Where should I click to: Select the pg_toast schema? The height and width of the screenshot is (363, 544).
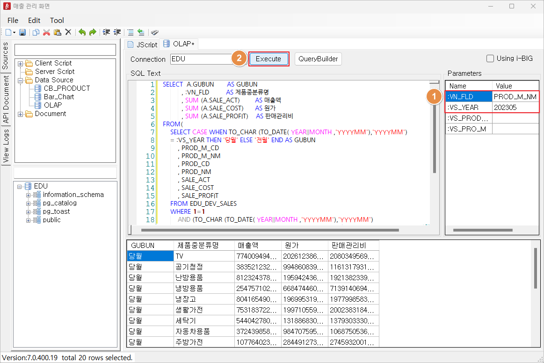pos(56,211)
